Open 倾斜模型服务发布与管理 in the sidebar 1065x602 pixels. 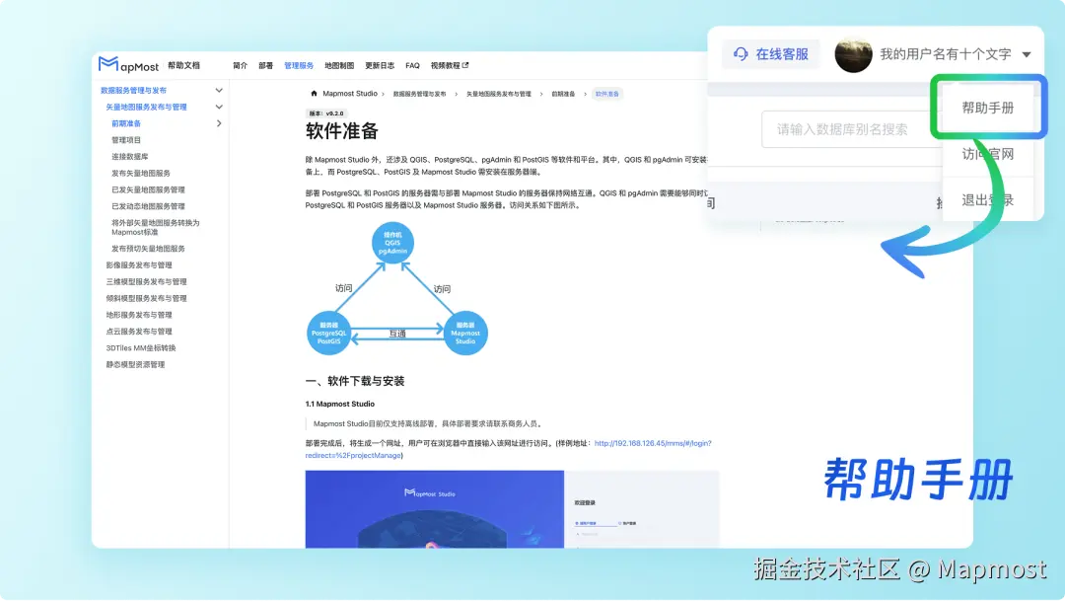coord(146,299)
